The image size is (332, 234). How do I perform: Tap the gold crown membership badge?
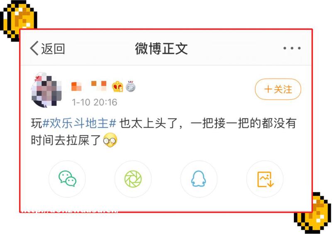117,86
